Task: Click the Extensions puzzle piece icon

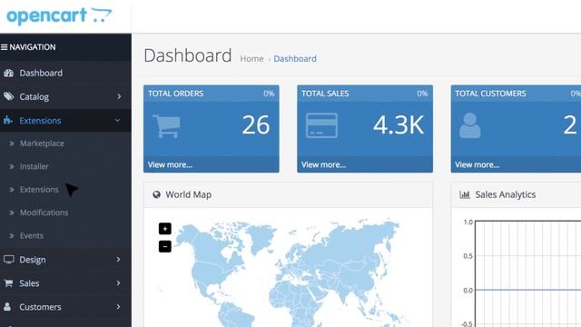Action: click(8, 120)
